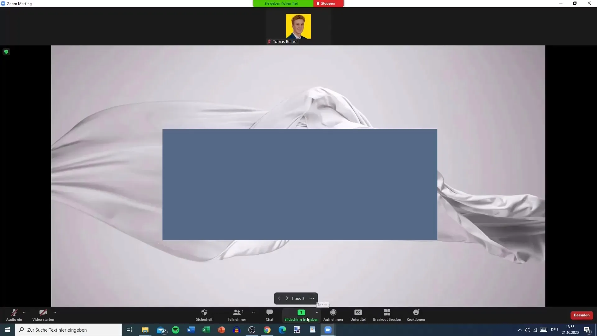Click the Tobias Becker participant thumbnail
This screenshot has height=336, width=597.
coord(298,27)
